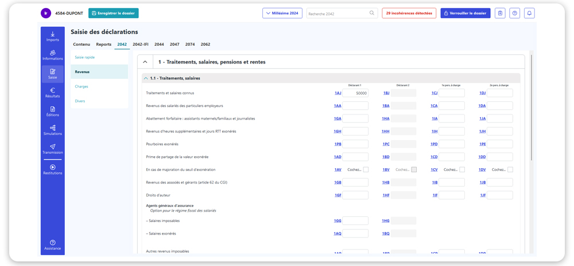Viewport: 574px width, 266px height.
Task: Open the Millésime 2024 dropdown
Action: [x=282, y=13]
